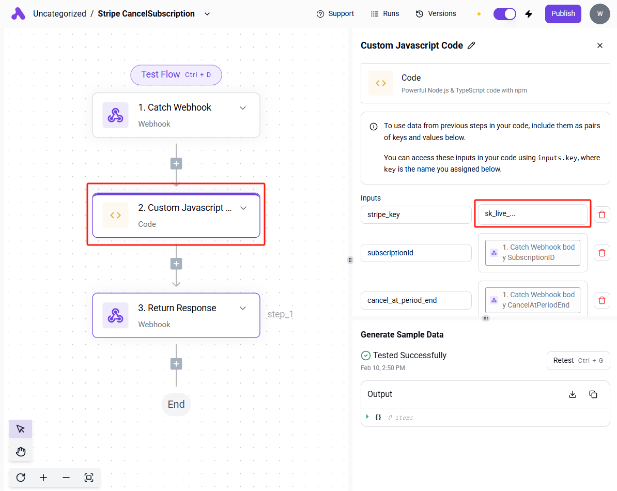Delete the stripe_key input row
Viewport: 617px width, 491px height.
coord(601,214)
